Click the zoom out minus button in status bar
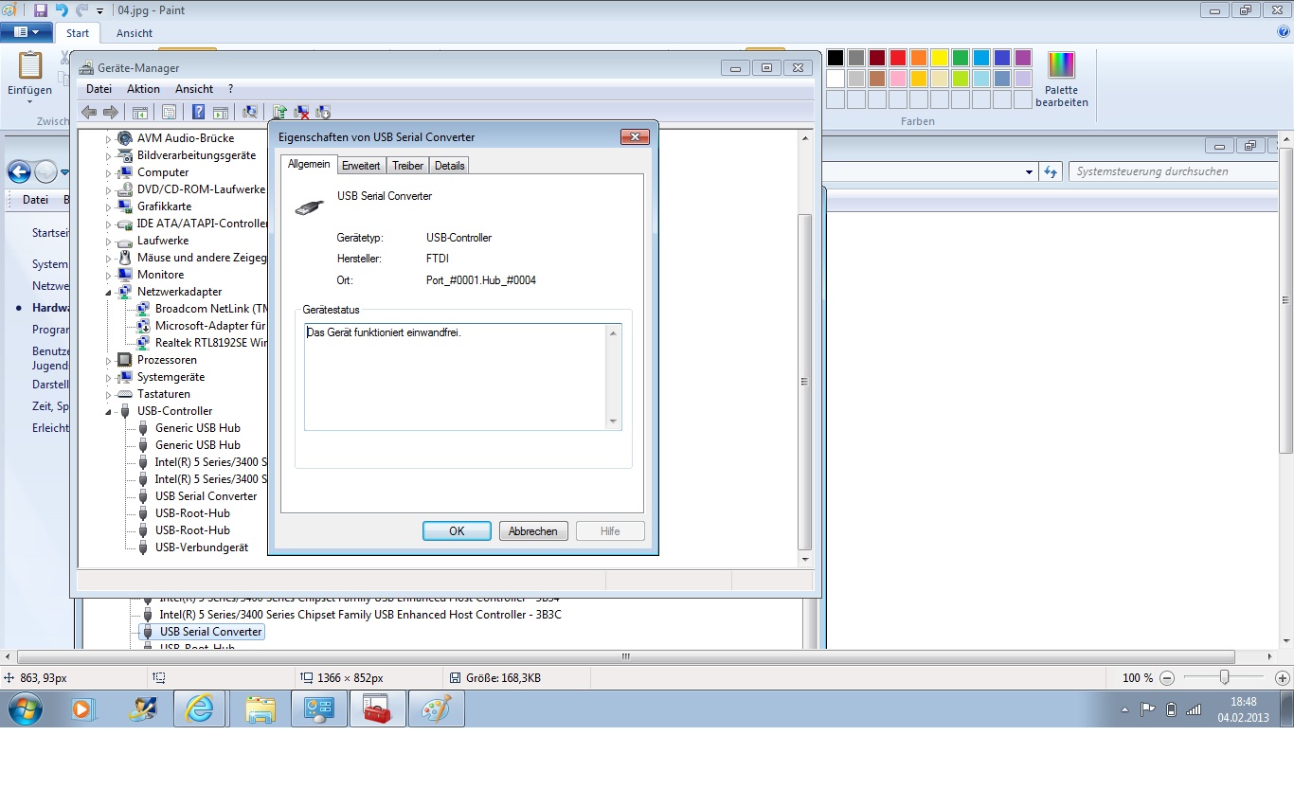The image size is (1294, 807). click(x=1167, y=678)
